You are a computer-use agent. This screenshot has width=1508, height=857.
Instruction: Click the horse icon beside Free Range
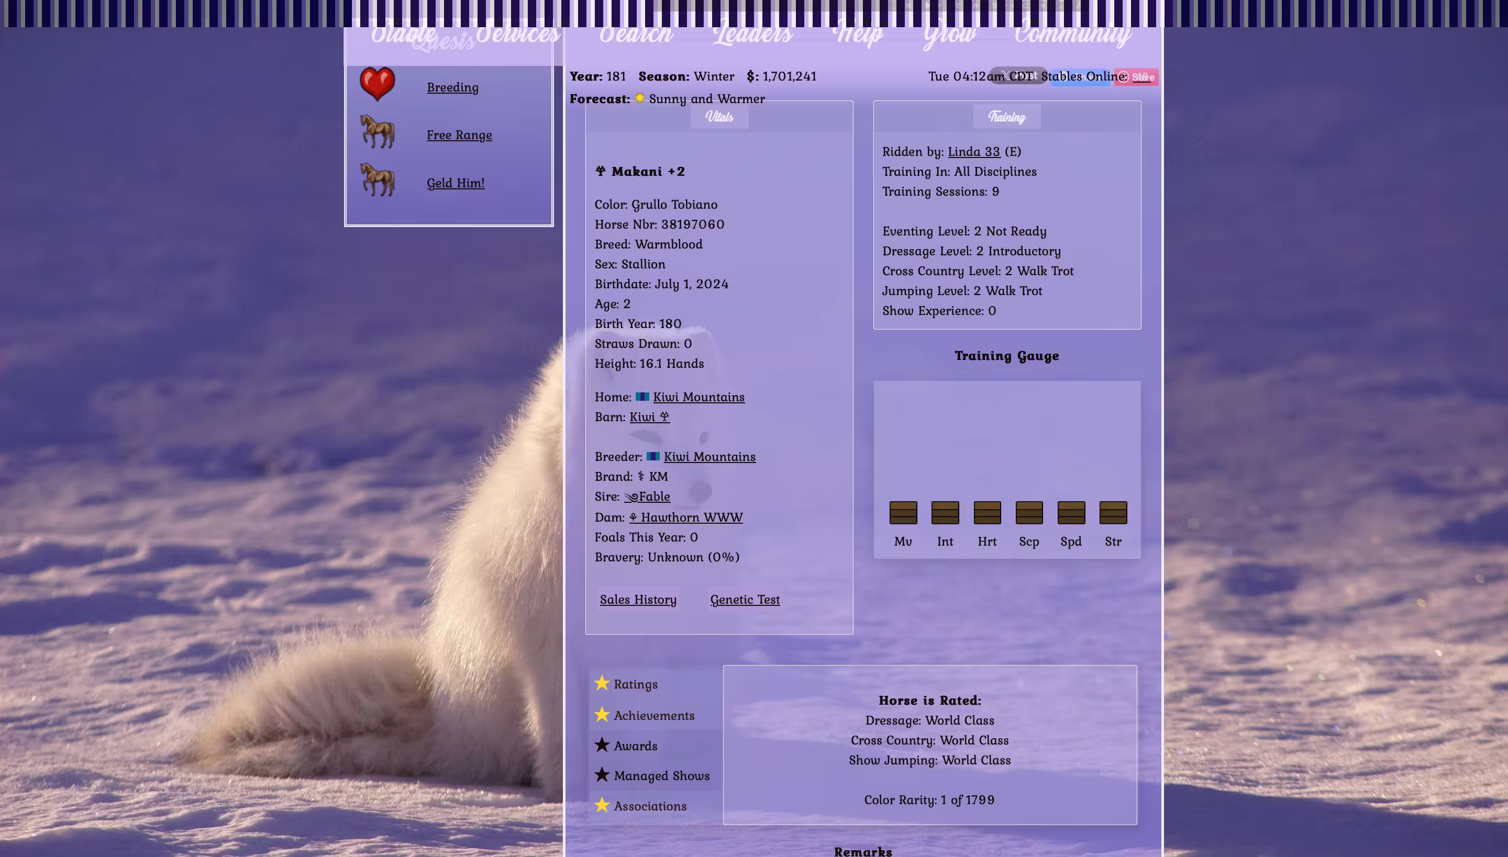(x=377, y=132)
